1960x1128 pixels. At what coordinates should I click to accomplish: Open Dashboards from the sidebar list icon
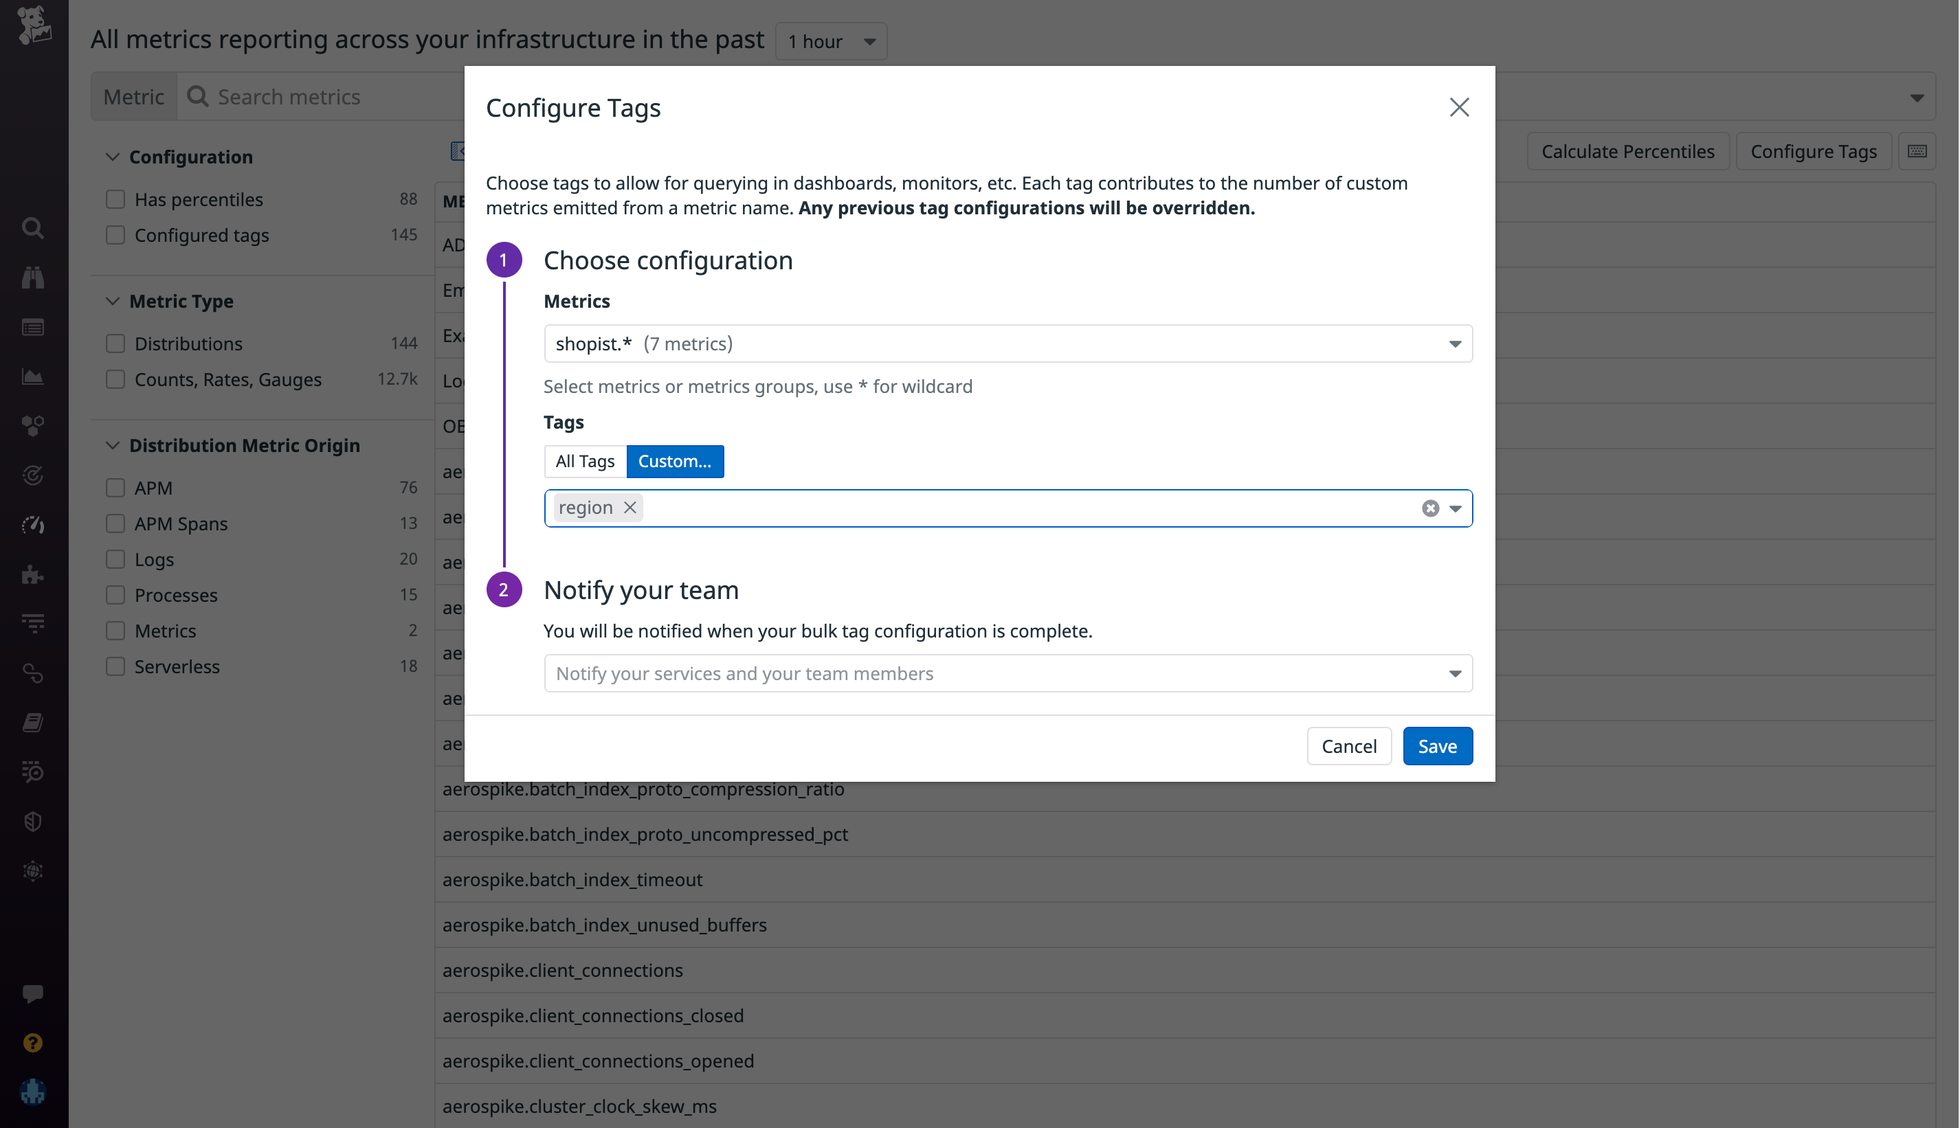coord(32,327)
